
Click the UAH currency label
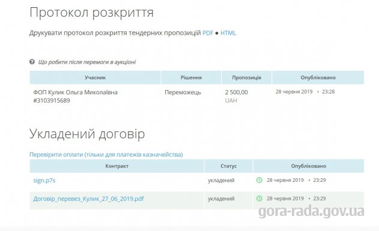pos(231,100)
